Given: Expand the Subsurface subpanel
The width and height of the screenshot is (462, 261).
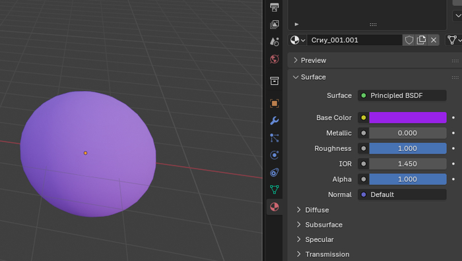Looking at the screenshot, I should (x=319, y=225).
